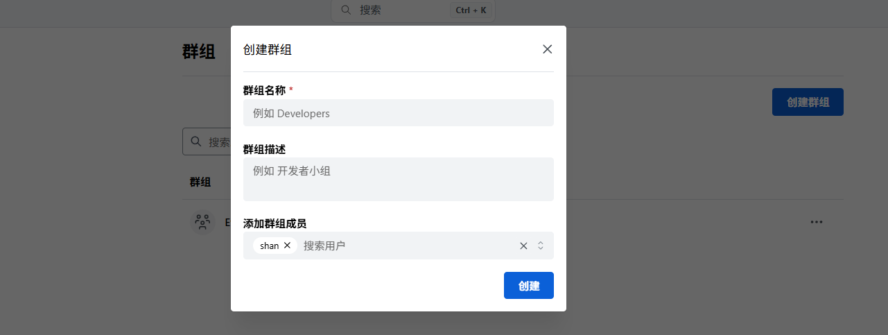
Task: Clear all selected members with the X icon
Action: click(x=523, y=246)
